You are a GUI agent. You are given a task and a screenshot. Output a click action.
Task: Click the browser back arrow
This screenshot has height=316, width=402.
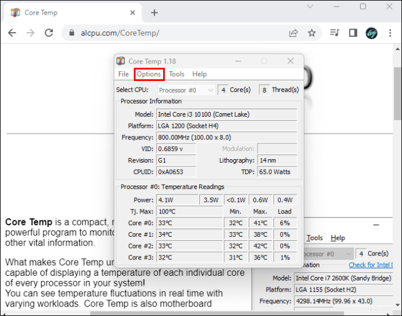point(12,33)
